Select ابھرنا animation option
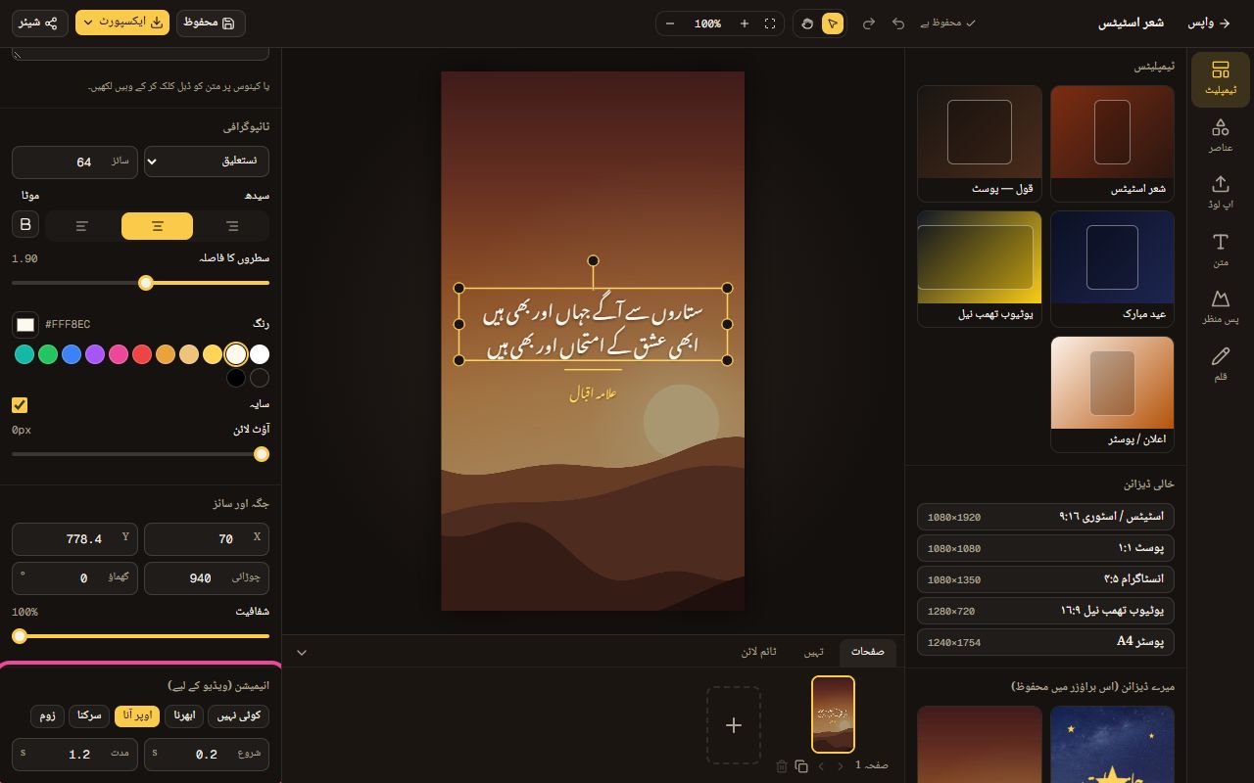This screenshot has height=783, width=1254. point(184,715)
